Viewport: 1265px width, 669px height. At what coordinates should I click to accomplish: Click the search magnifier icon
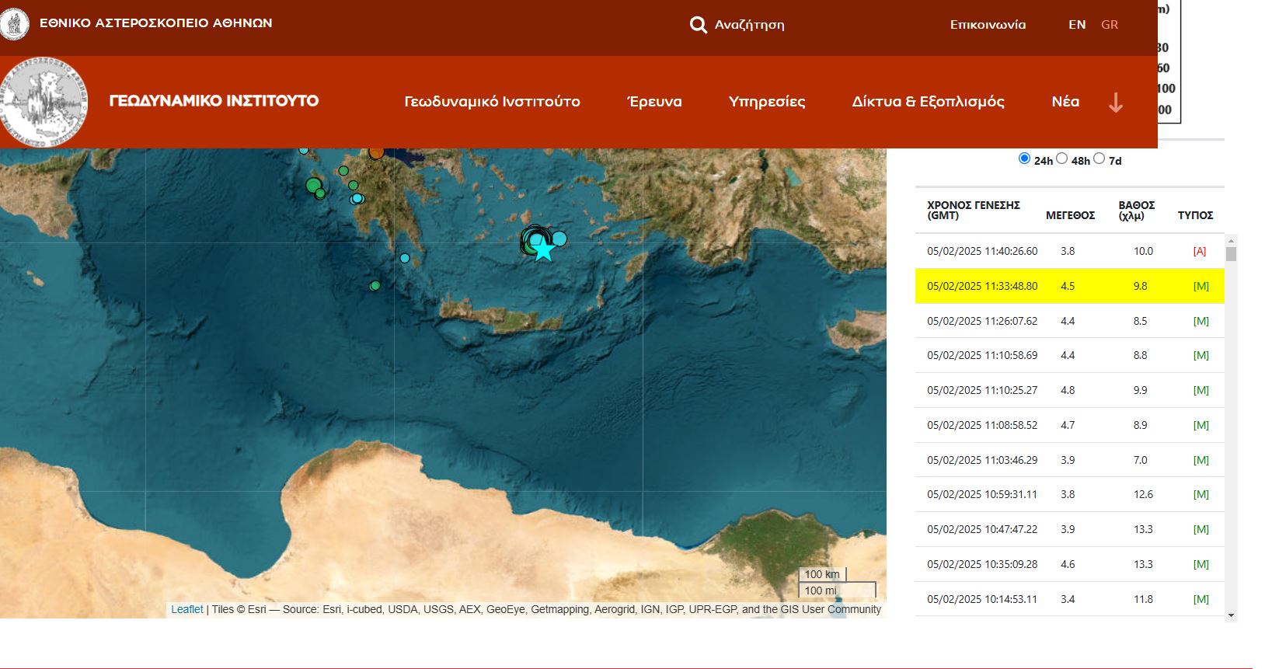point(698,25)
